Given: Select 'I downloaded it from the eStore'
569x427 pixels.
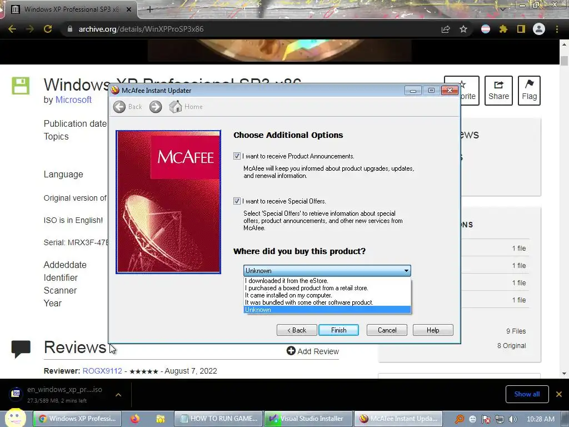Looking at the screenshot, I should click(x=327, y=281).
